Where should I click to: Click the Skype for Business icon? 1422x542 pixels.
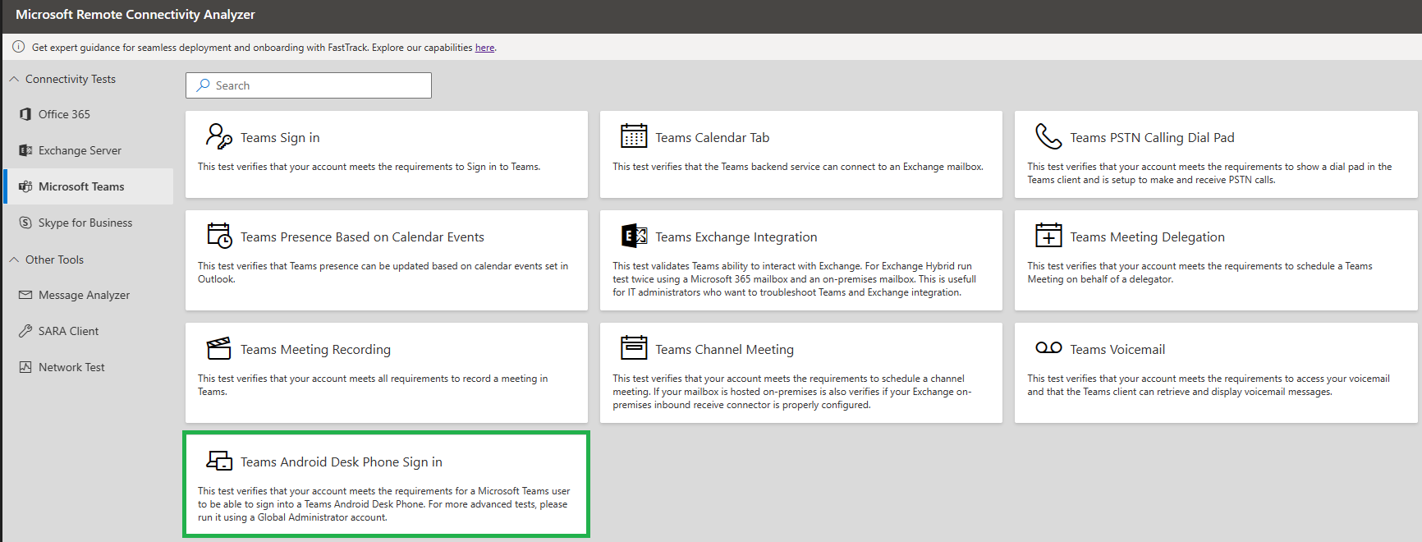(25, 223)
